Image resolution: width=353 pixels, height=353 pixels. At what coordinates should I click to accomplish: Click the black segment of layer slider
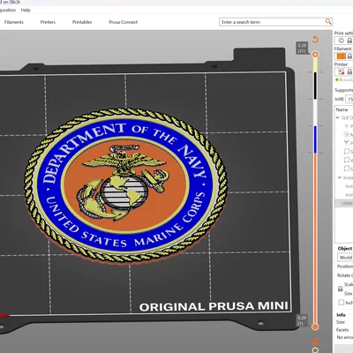tap(315, 86)
